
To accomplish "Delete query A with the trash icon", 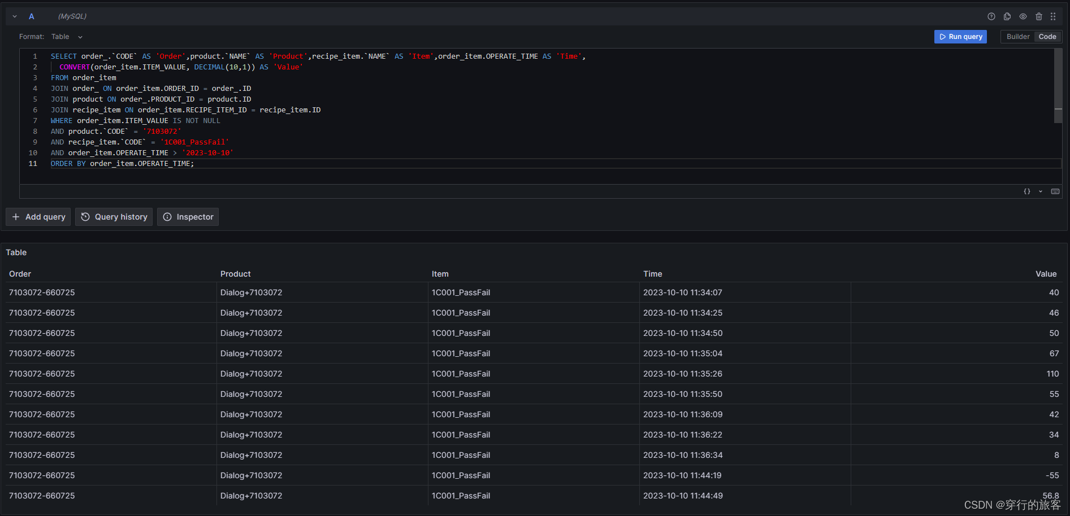I will (1039, 16).
